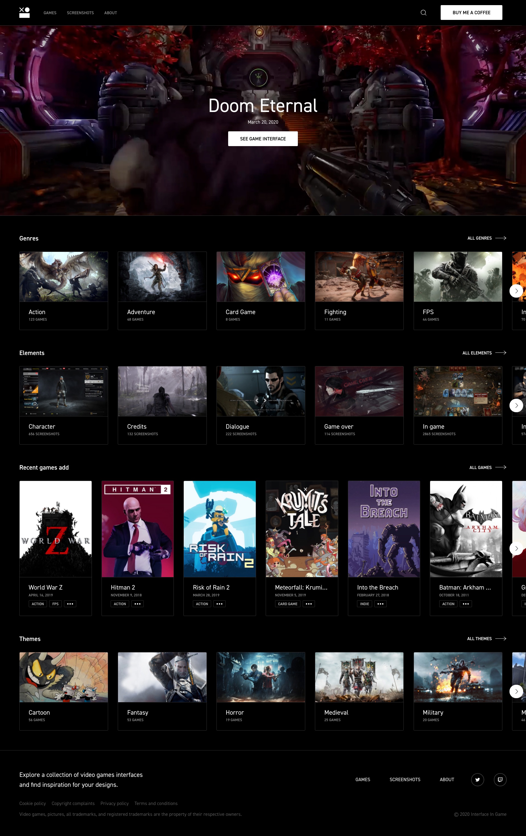Open the Character element thumbnail

pos(63,391)
